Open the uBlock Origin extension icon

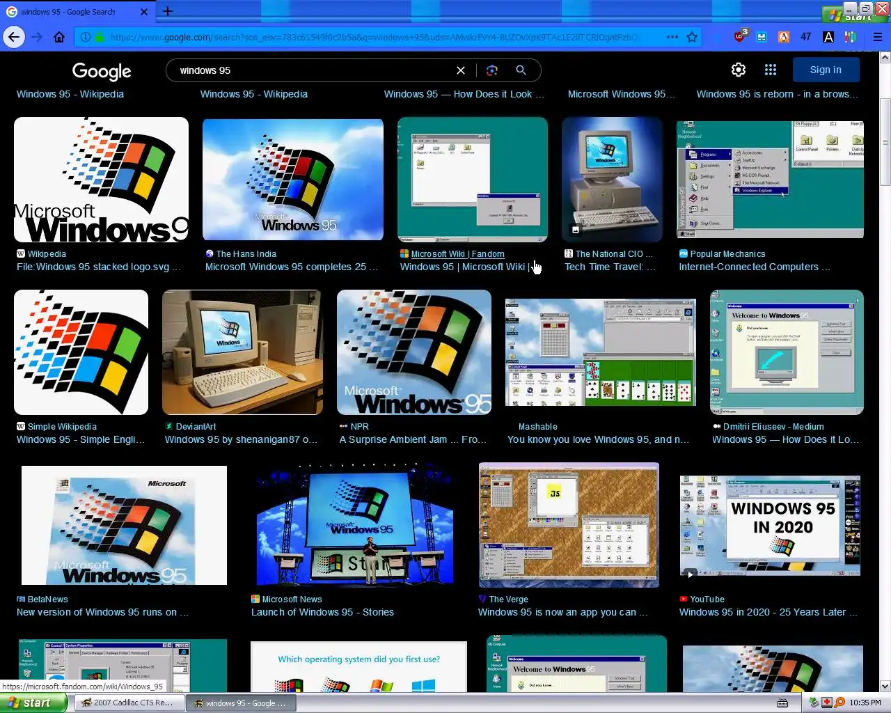pyautogui.click(x=740, y=36)
